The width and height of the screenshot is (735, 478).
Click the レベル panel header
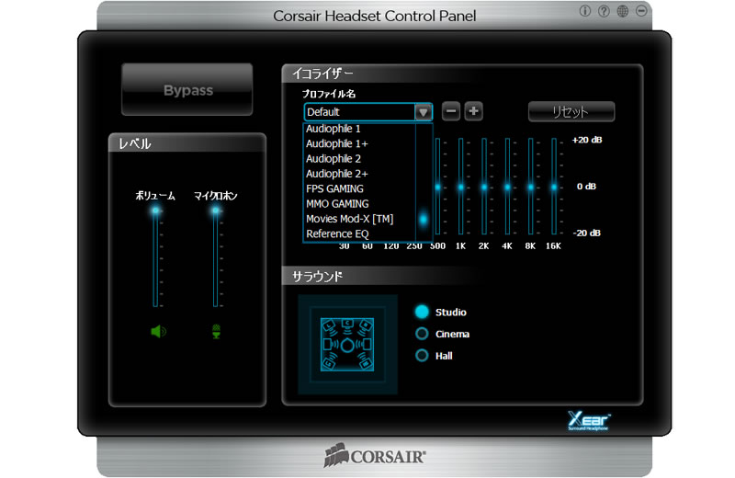[x=134, y=143]
